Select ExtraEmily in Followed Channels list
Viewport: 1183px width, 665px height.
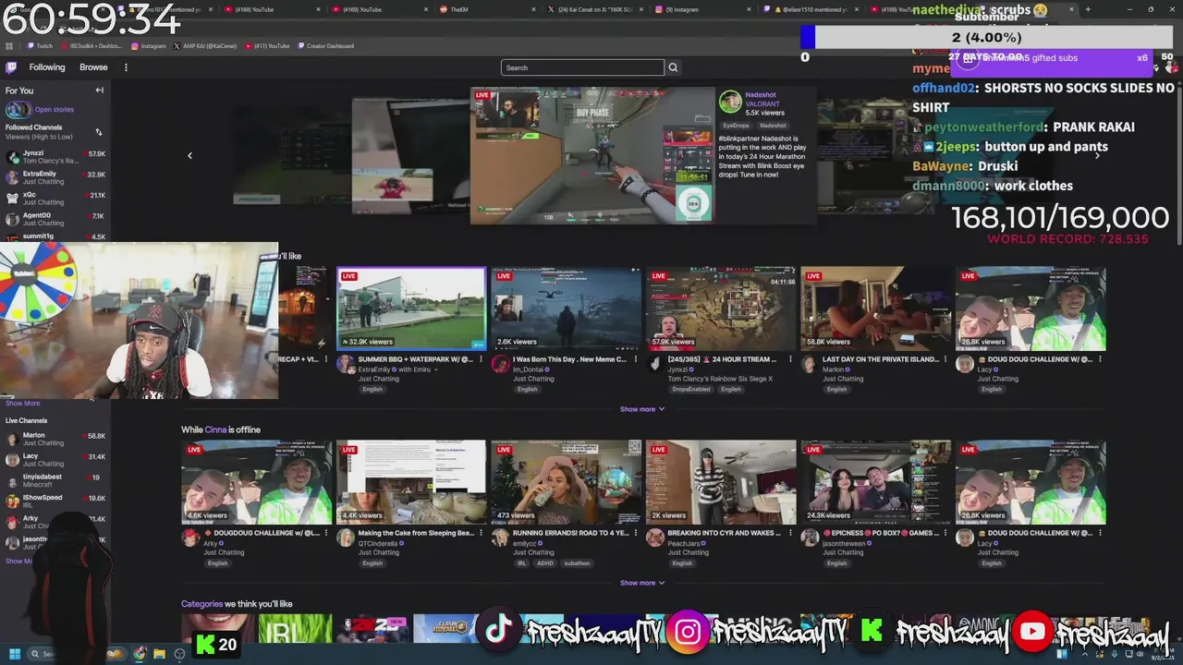pyautogui.click(x=55, y=176)
